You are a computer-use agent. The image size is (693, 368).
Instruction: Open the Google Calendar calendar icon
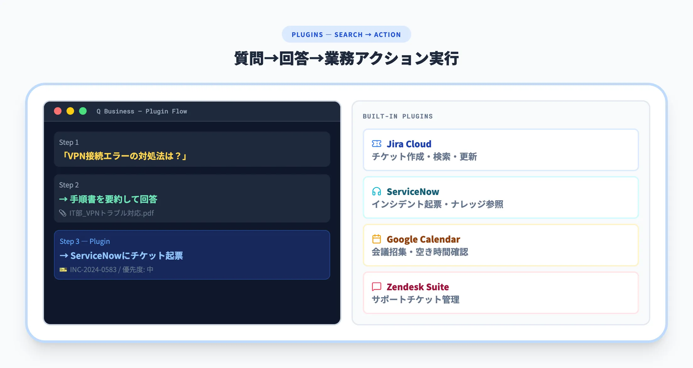[x=376, y=239]
